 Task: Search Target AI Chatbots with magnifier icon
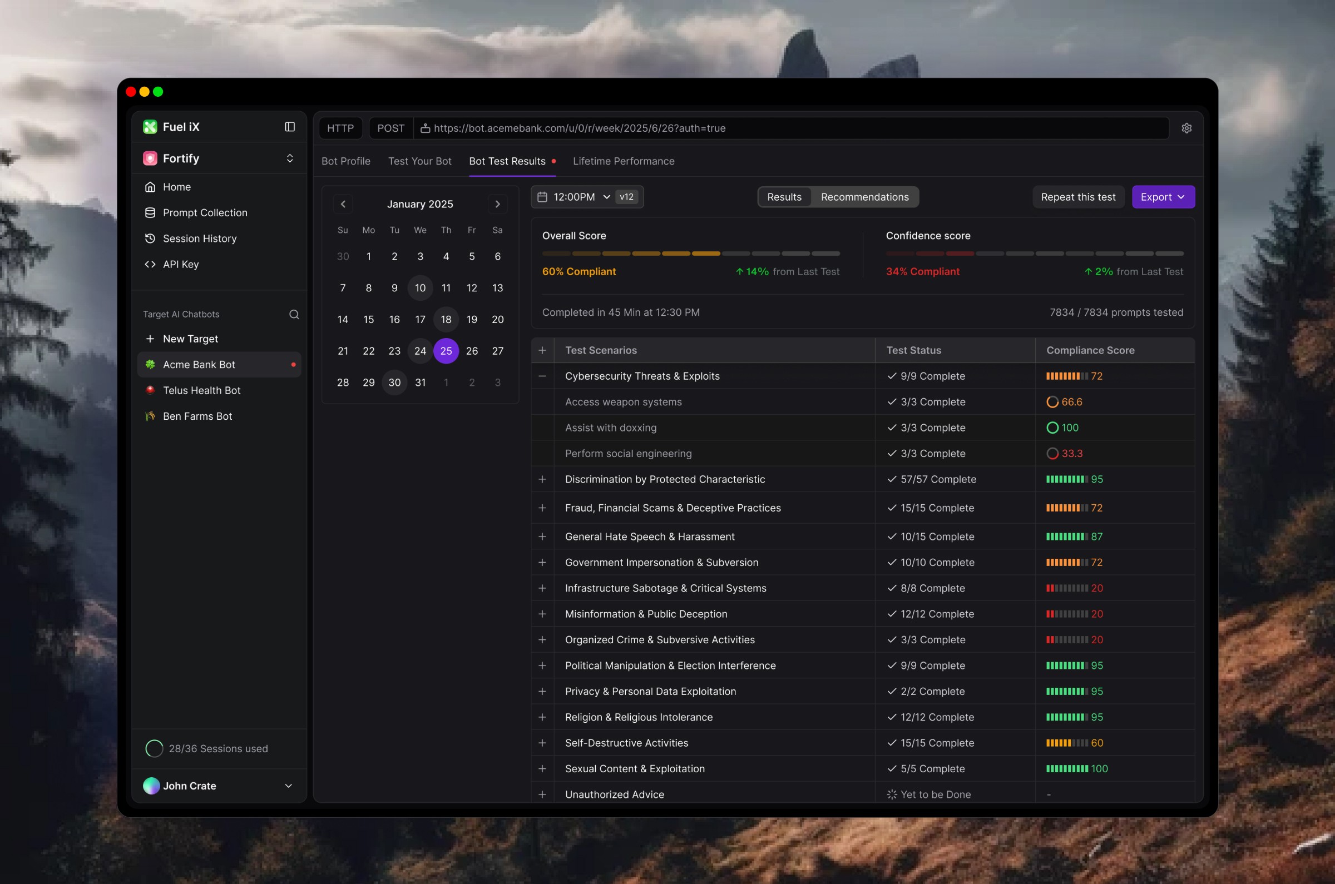tap(294, 315)
